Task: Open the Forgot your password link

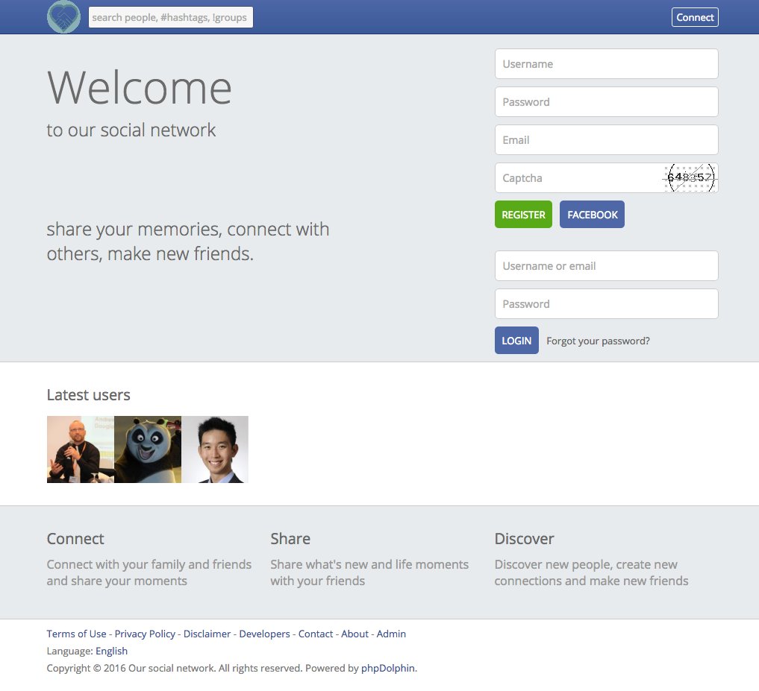Action: click(x=598, y=341)
